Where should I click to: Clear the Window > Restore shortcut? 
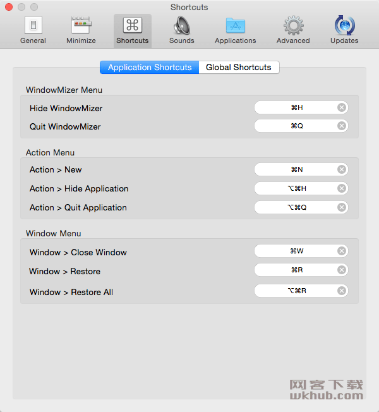(x=342, y=270)
